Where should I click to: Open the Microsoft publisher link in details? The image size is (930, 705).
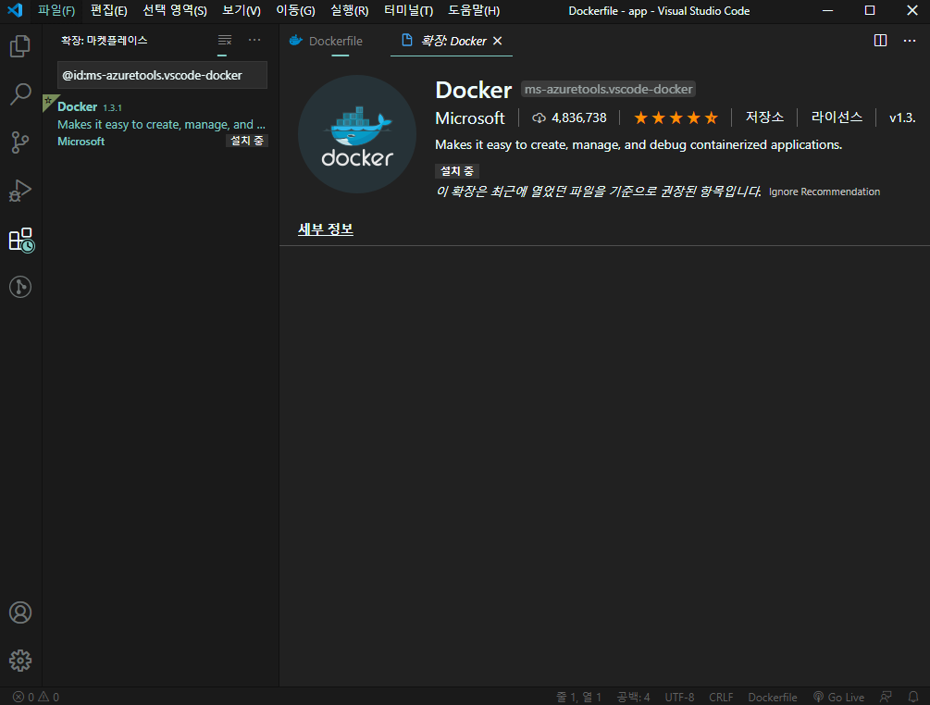pyautogui.click(x=470, y=118)
